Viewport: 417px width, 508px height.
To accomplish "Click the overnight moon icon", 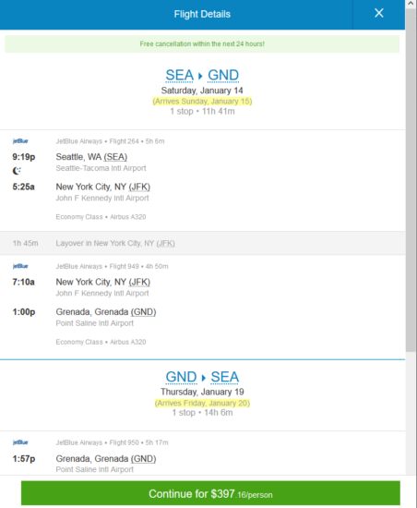I will point(17,171).
